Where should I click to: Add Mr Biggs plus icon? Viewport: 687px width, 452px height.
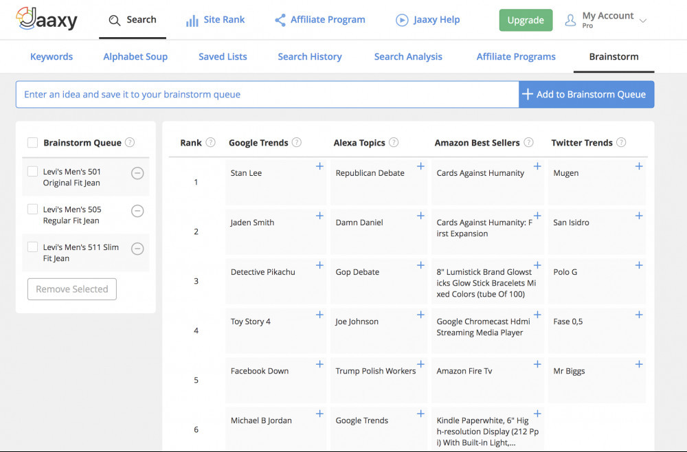[639, 364]
